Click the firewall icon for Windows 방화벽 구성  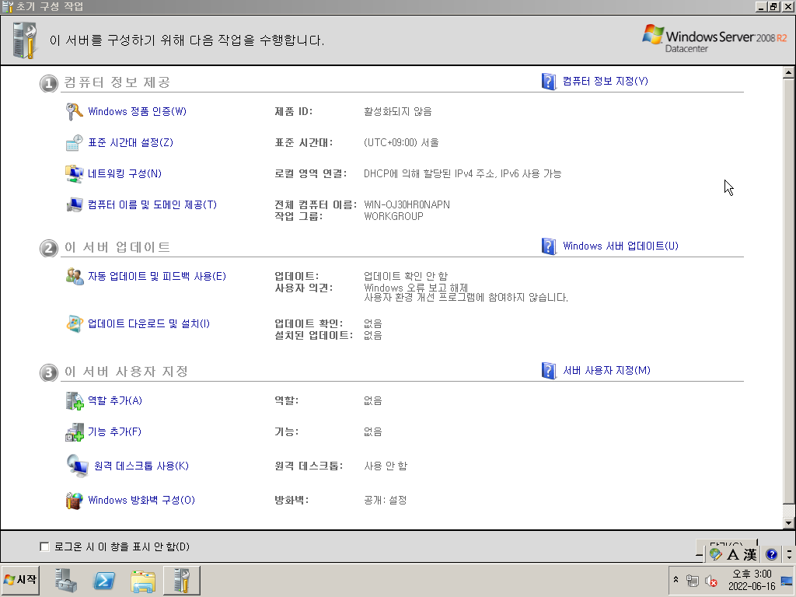pyautogui.click(x=74, y=500)
